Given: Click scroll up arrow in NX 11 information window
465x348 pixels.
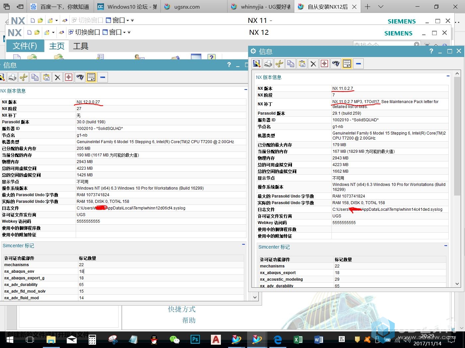Looking at the screenshot, I should coord(457,74).
